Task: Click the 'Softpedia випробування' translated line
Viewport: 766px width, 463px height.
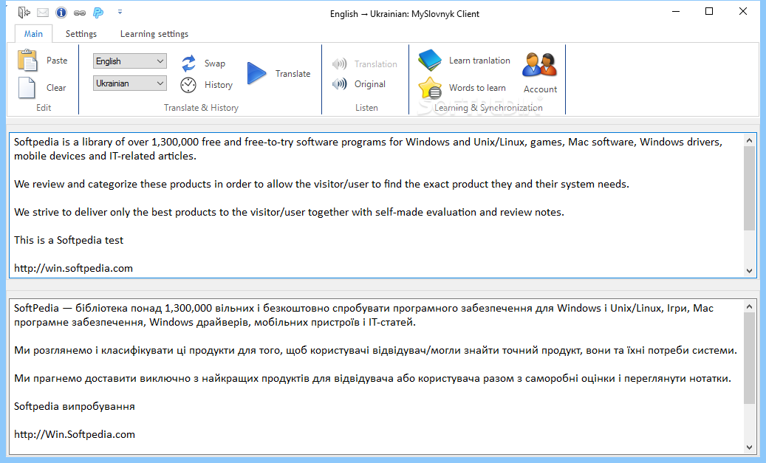Action: (75, 406)
